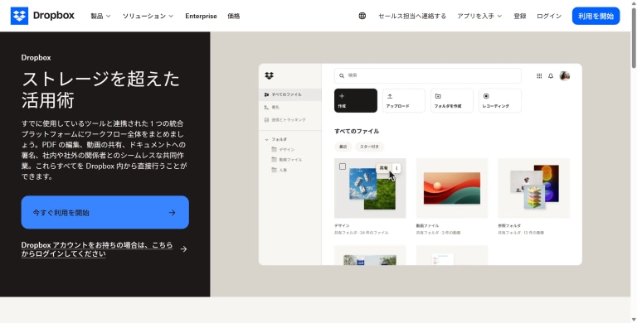The height and width of the screenshot is (323, 637).
Task: Click the ログイン link in header
Action: (x=549, y=17)
